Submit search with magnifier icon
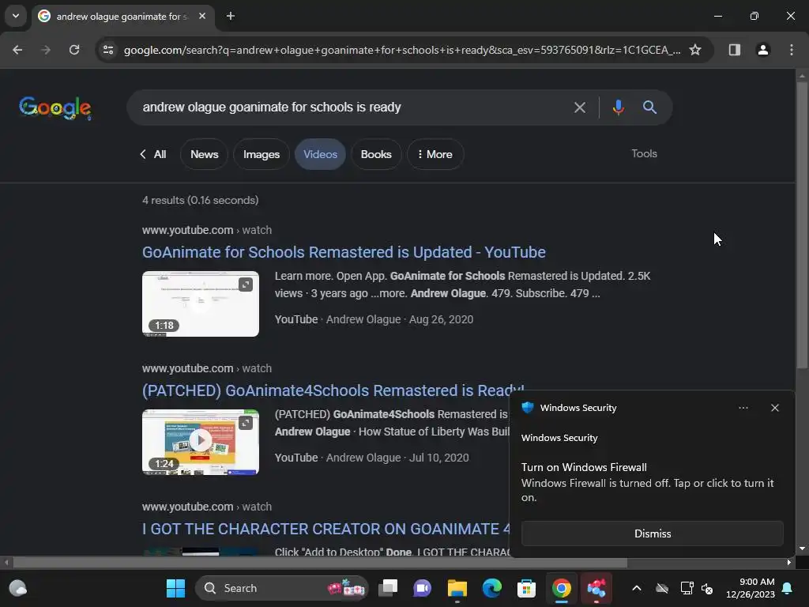This screenshot has width=809, height=607. (649, 107)
